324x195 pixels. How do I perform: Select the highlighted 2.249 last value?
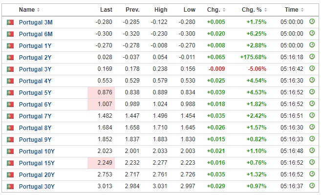105,163
